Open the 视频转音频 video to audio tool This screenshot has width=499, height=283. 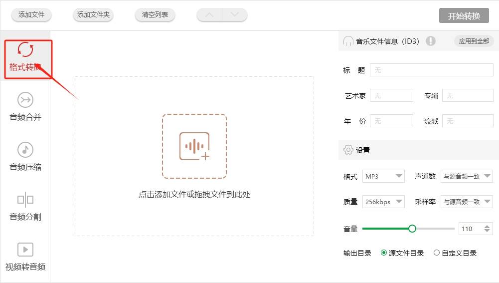(x=25, y=250)
